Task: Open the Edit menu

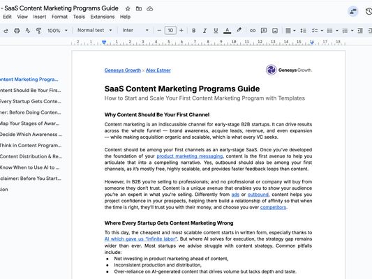Action: pyautogui.click(x=7, y=17)
